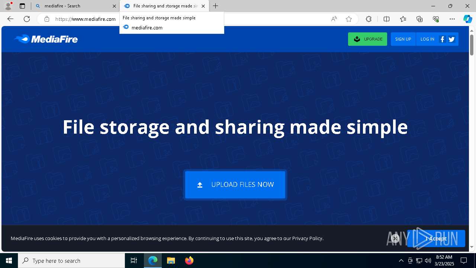
Task: Open Edge Settings and more menu
Action: click(x=452, y=19)
